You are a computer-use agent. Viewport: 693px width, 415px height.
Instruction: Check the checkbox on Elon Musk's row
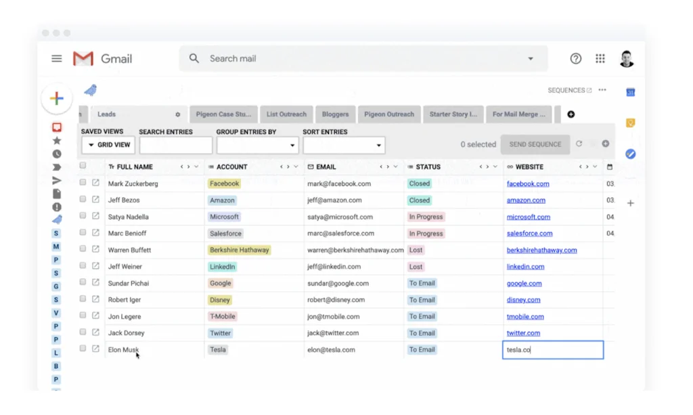[x=83, y=349]
